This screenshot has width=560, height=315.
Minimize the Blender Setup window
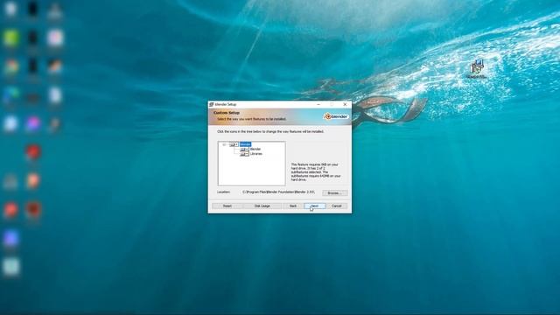[x=318, y=104]
